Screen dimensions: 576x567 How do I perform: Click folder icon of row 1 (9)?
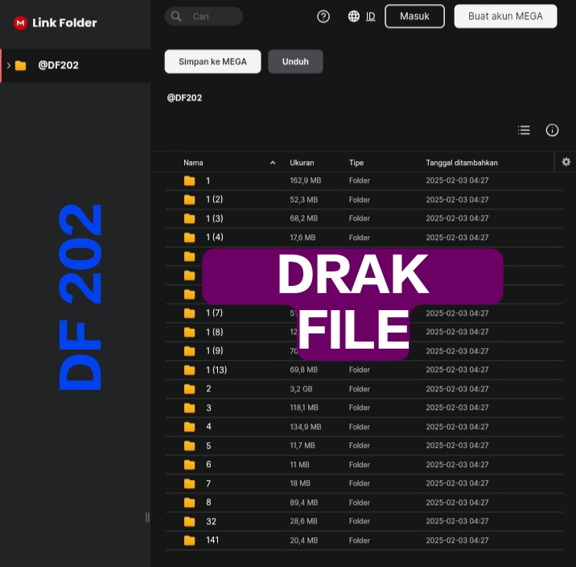tap(190, 351)
